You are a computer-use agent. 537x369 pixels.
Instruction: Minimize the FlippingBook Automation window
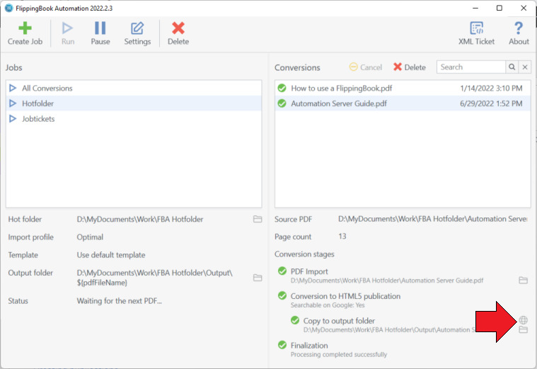click(475, 8)
